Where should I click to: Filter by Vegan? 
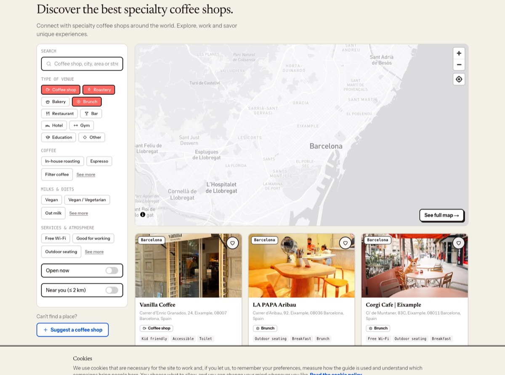51,200
